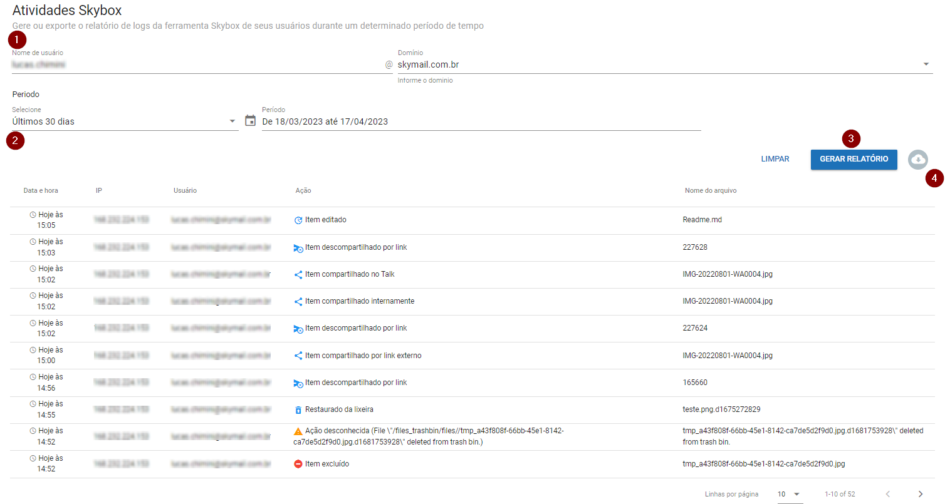Click the clock icon in the 15:05 row
945x504 pixels.
(33, 215)
